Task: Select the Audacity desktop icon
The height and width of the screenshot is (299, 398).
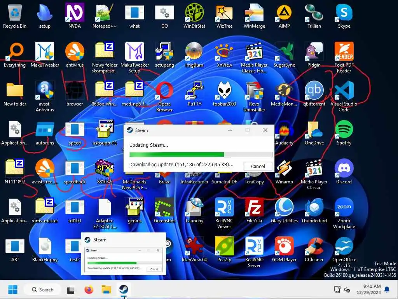Action: click(x=284, y=133)
